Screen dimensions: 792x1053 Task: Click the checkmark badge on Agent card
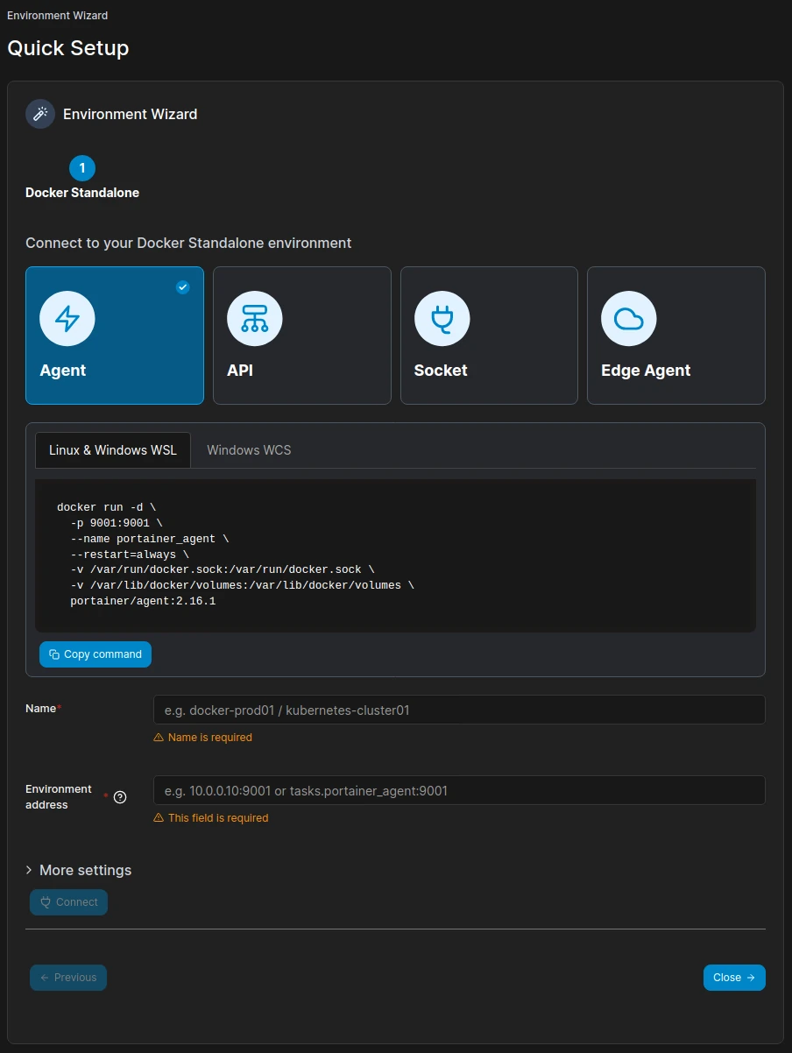pos(182,287)
